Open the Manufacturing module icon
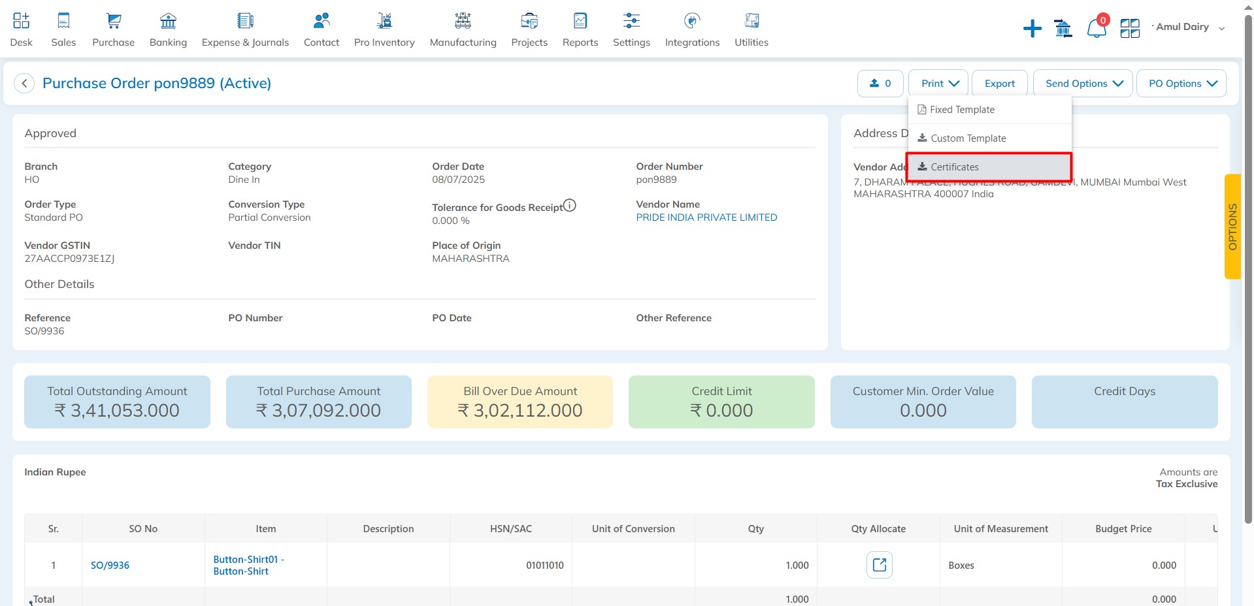This screenshot has width=1254, height=606. 463,21
